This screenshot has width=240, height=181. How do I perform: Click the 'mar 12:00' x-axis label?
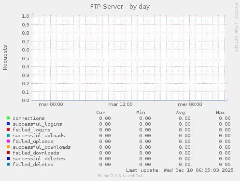pyautogui.click(x=120, y=104)
